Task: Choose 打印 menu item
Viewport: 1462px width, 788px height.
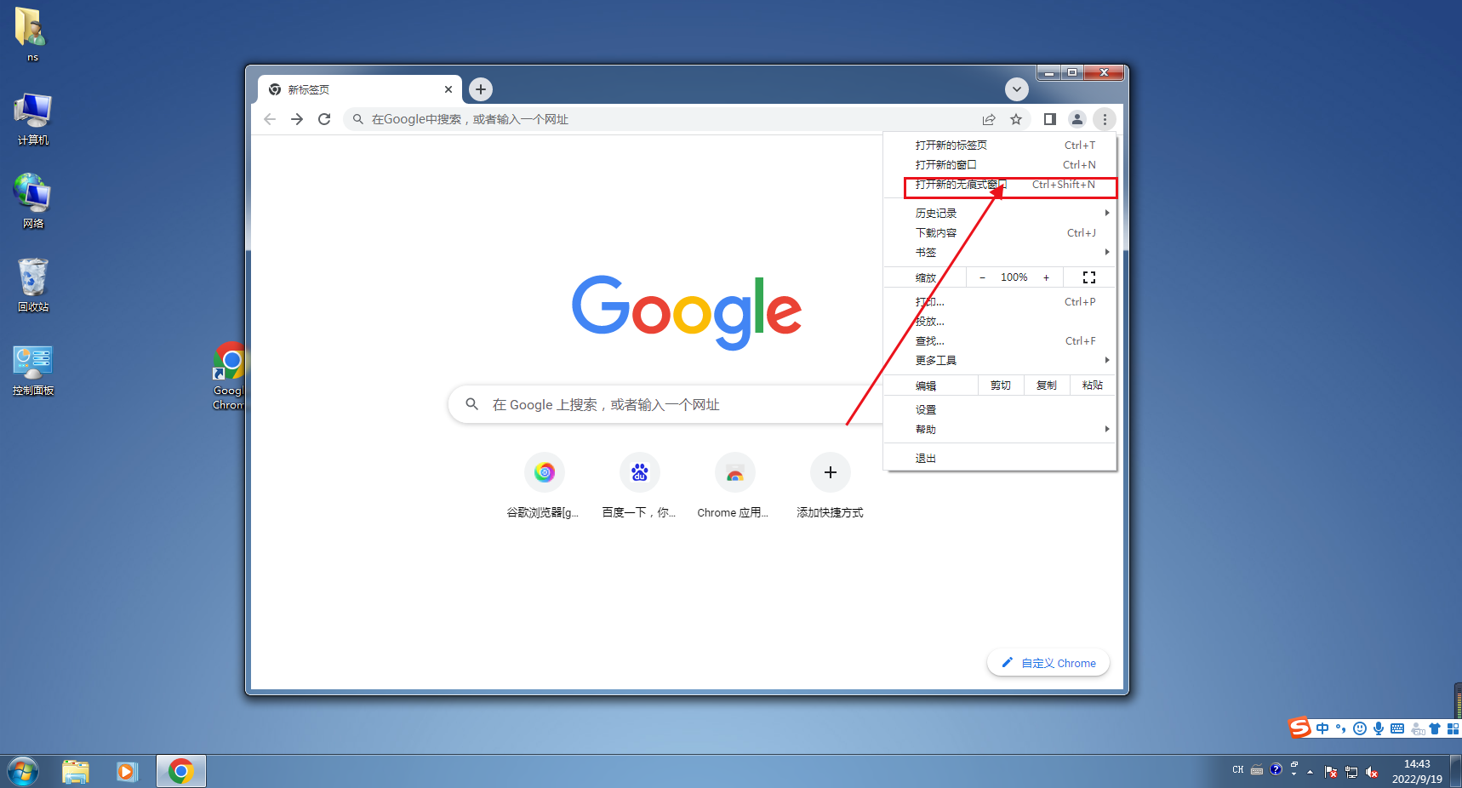Action: [1000, 302]
